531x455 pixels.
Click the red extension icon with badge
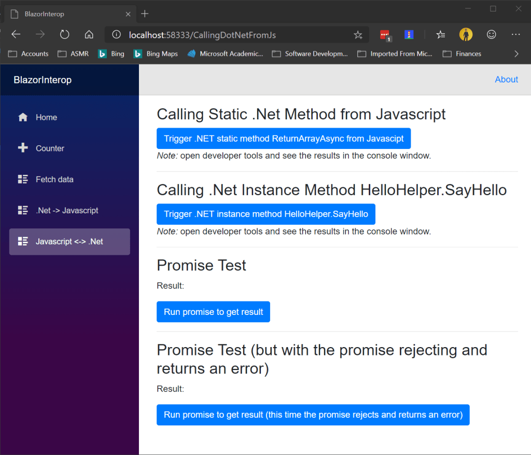coord(385,35)
